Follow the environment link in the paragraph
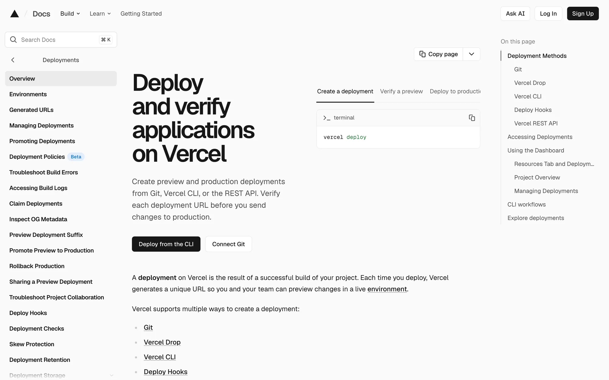 pyautogui.click(x=387, y=289)
